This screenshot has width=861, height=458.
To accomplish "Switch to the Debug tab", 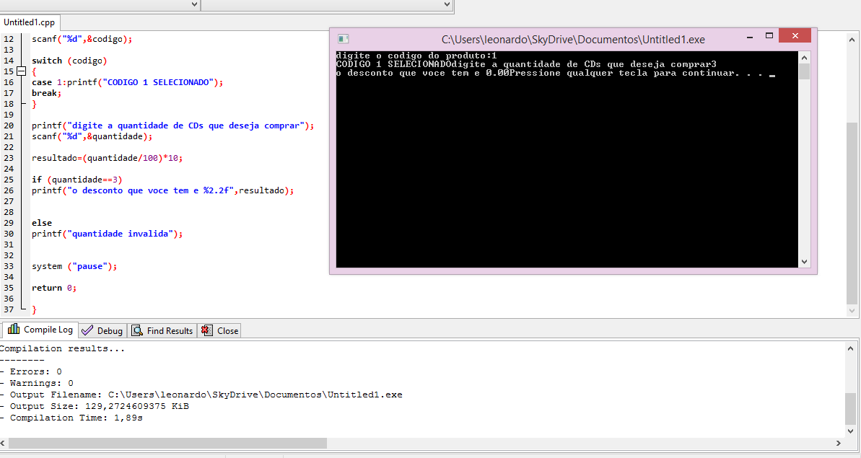I will [102, 331].
